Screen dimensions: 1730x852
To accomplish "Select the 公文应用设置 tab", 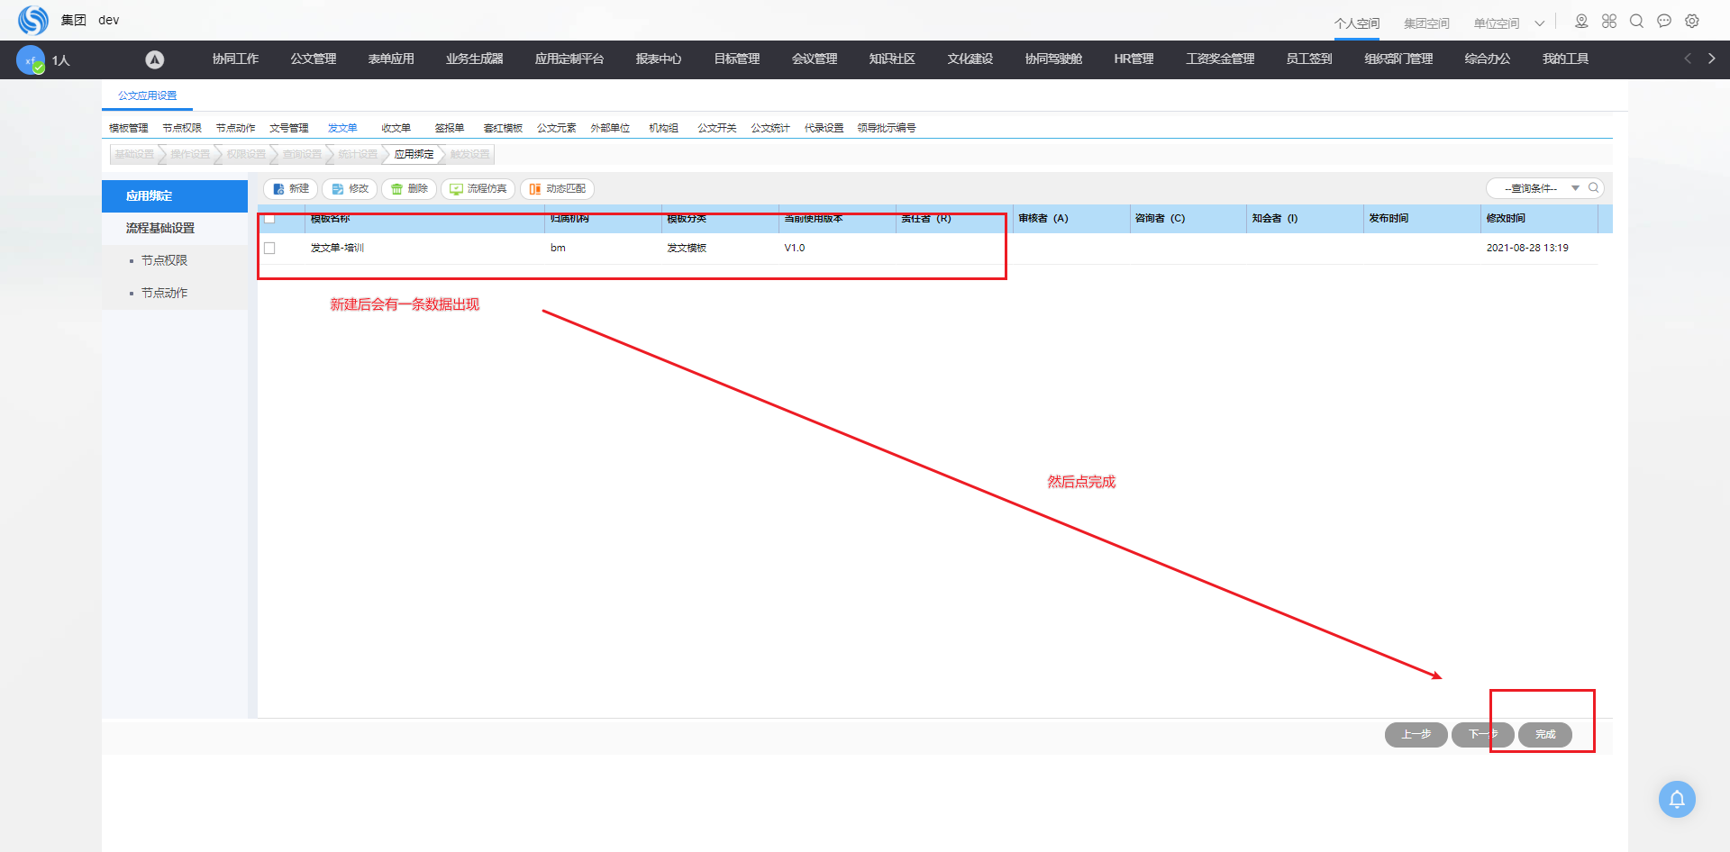I will tap(147, 95).
